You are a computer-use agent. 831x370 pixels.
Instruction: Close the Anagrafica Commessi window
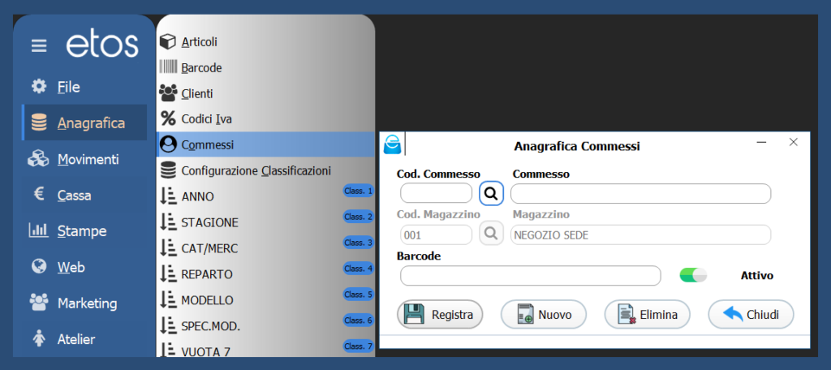click(x=794, y=142)
